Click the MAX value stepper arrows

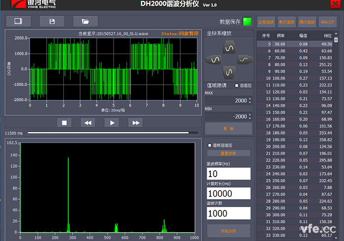click(x=250, y=100)
